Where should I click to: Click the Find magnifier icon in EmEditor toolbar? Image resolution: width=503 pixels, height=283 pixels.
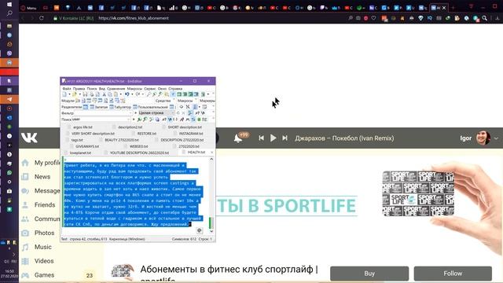(148, 94)
